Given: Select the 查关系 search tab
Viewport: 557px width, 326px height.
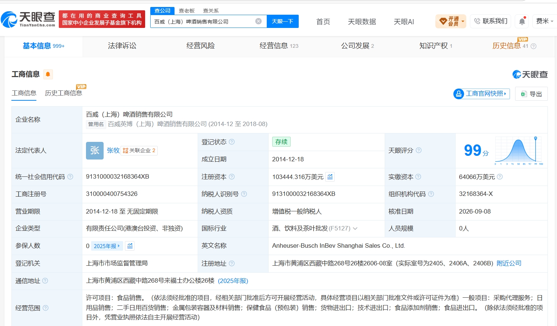Looking at the screenshot, I should [211, 11].
